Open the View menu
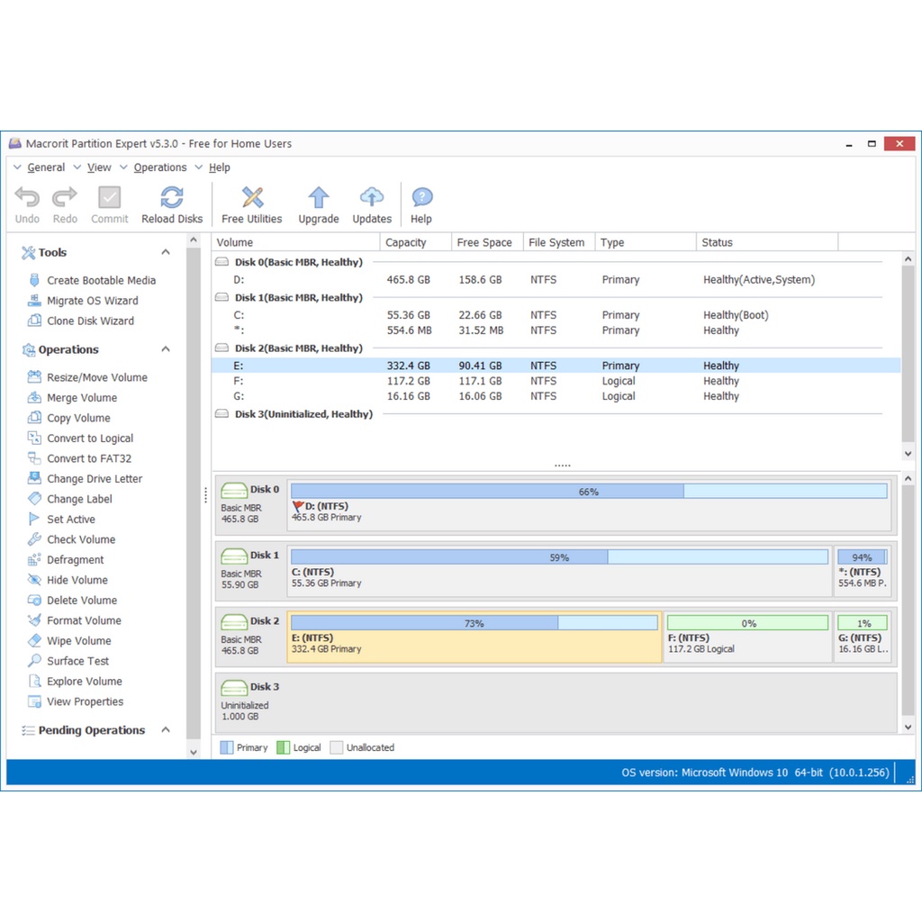Image resolution: width=922 pixels, height=922 pixels. click(99, 167)
